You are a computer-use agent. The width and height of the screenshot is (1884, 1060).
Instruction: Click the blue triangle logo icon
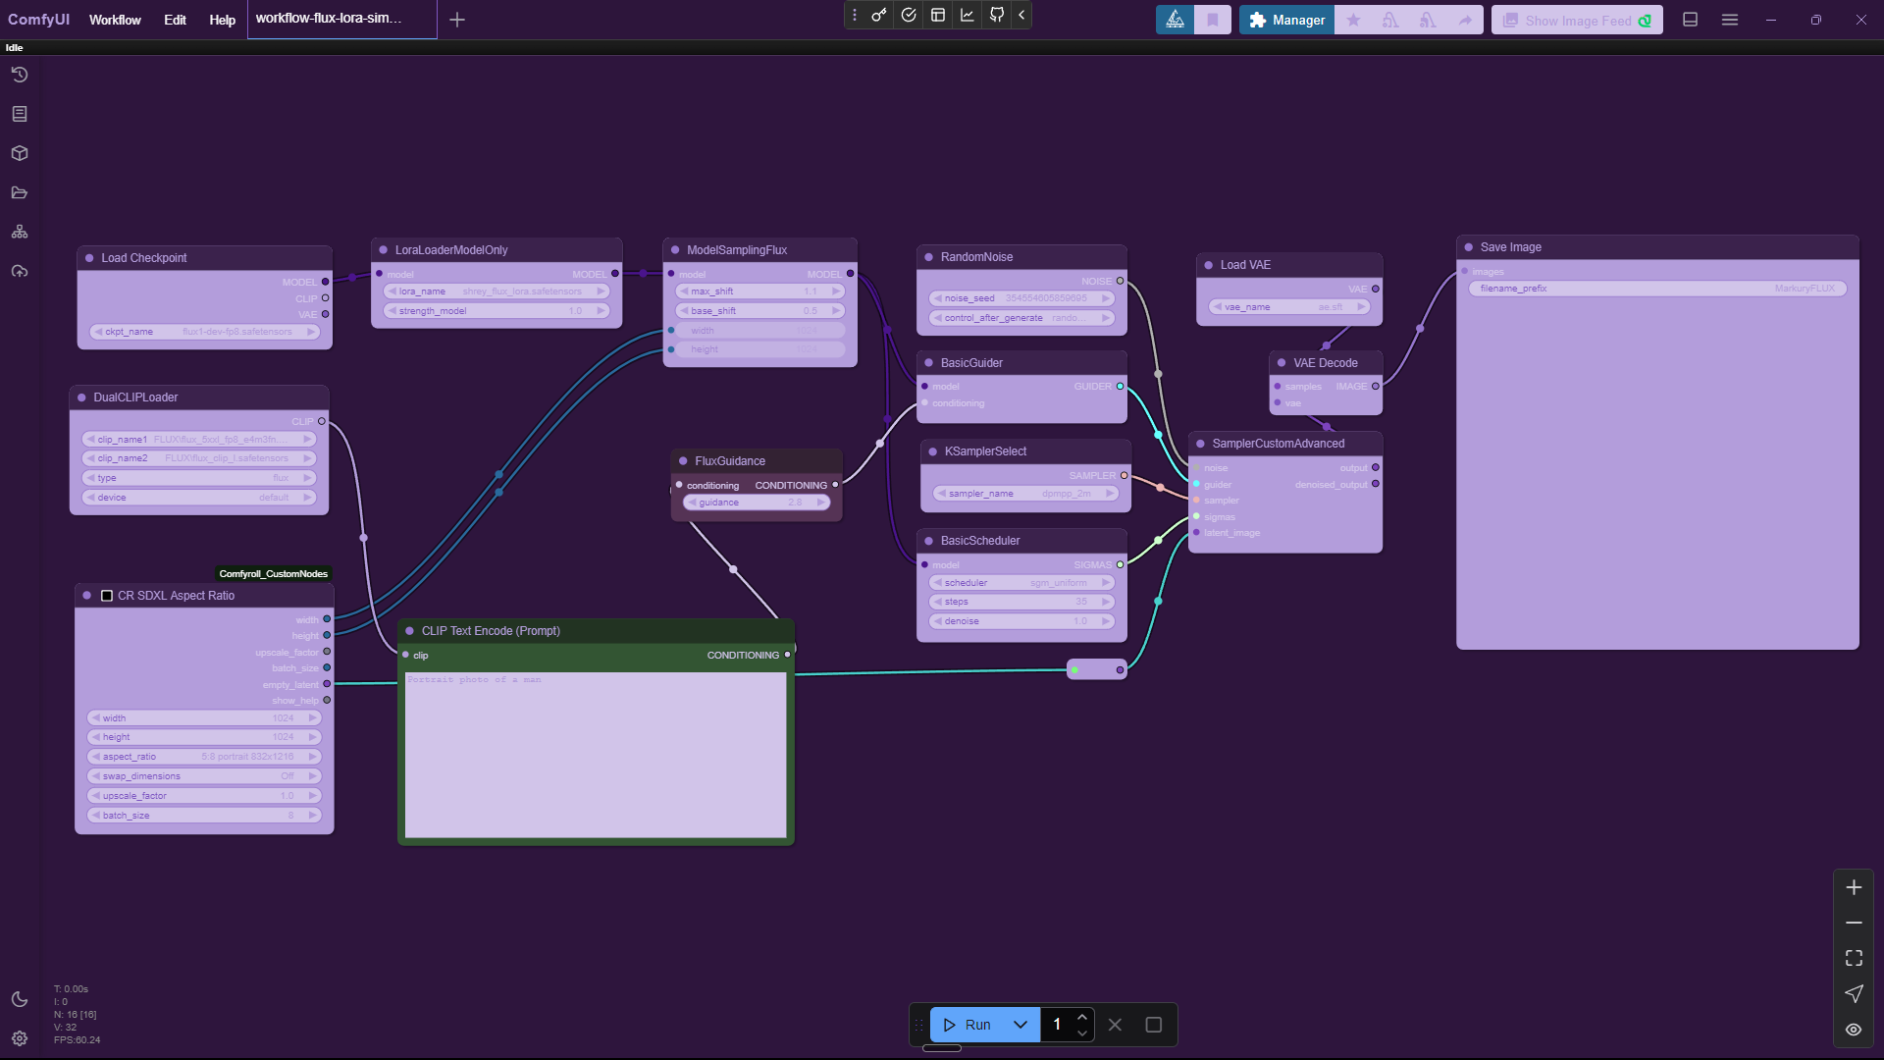coord(1175,20)
